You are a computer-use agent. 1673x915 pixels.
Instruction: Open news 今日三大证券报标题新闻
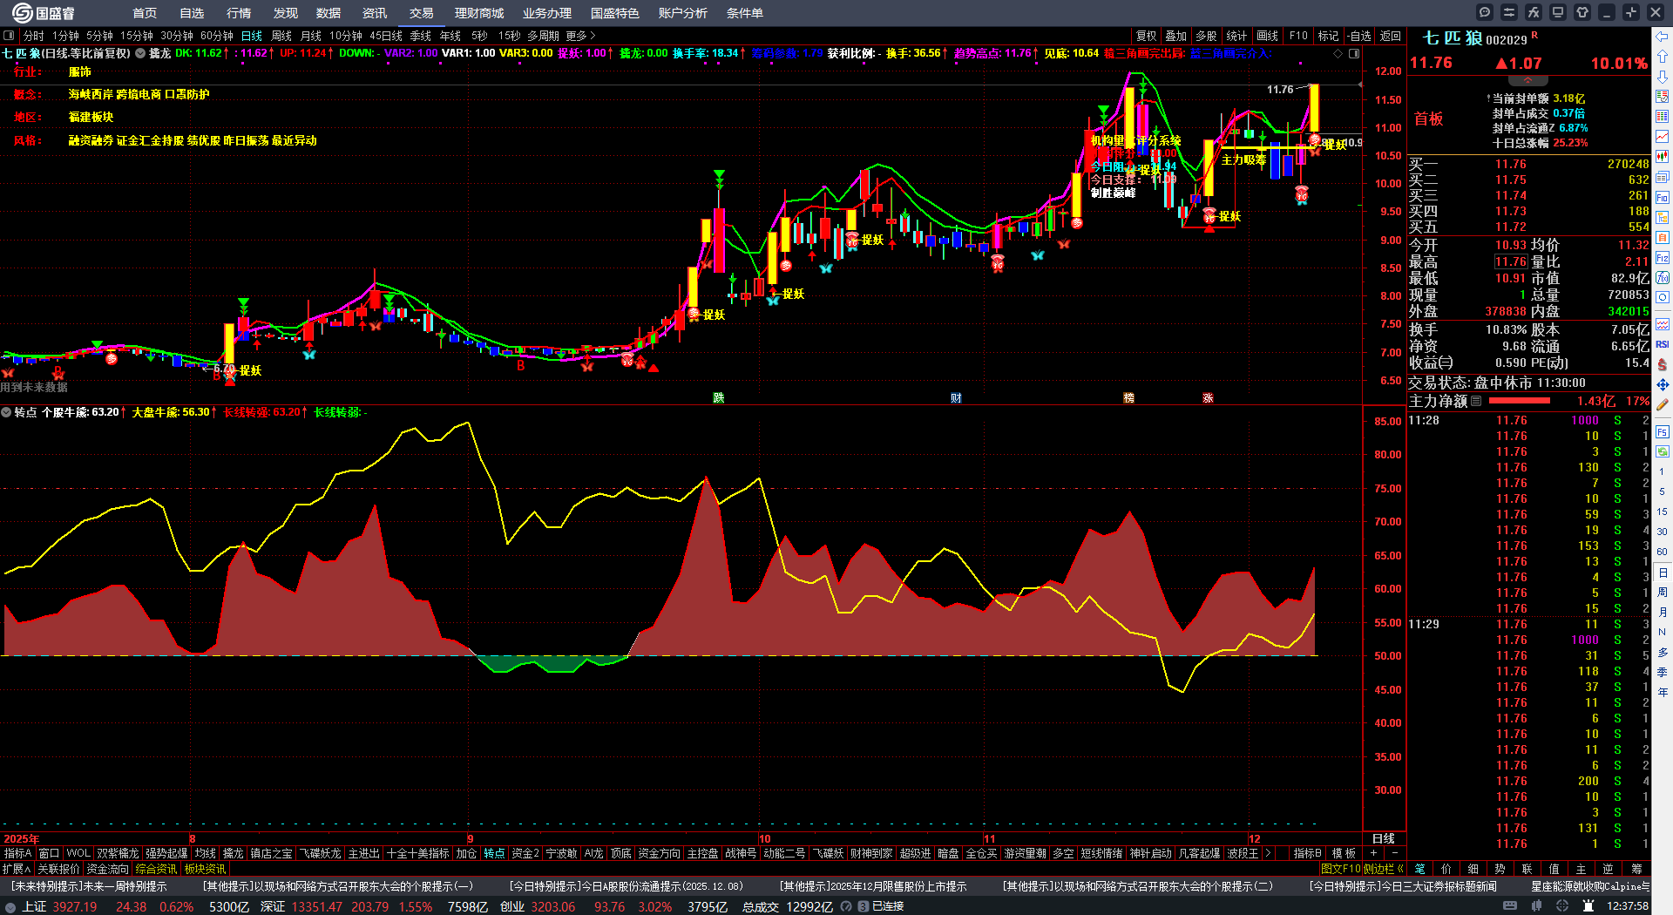[1403, 886]
